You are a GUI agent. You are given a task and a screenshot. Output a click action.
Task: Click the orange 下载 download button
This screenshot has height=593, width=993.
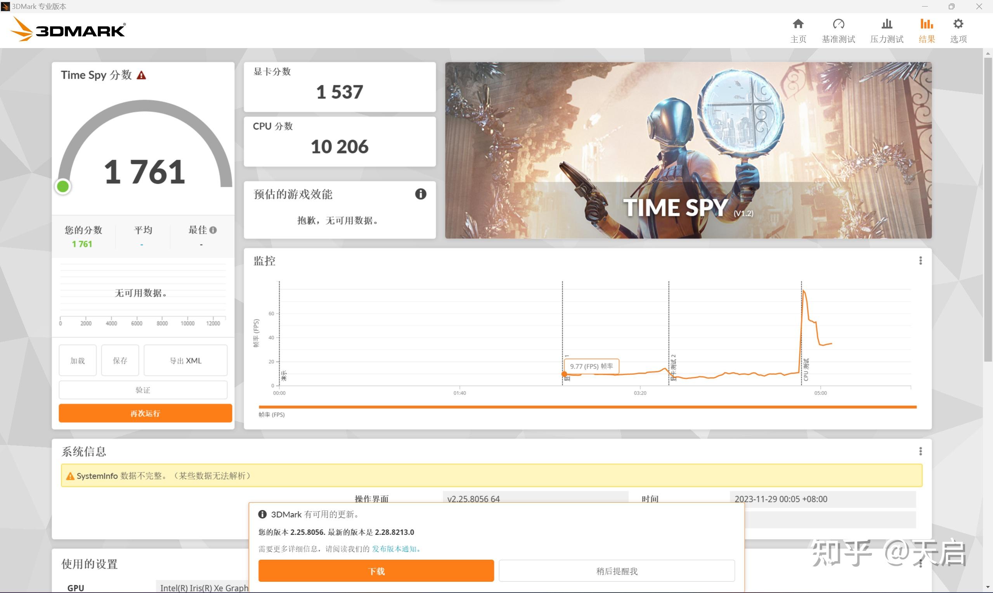pyautogui.click(x=376, y=571)
